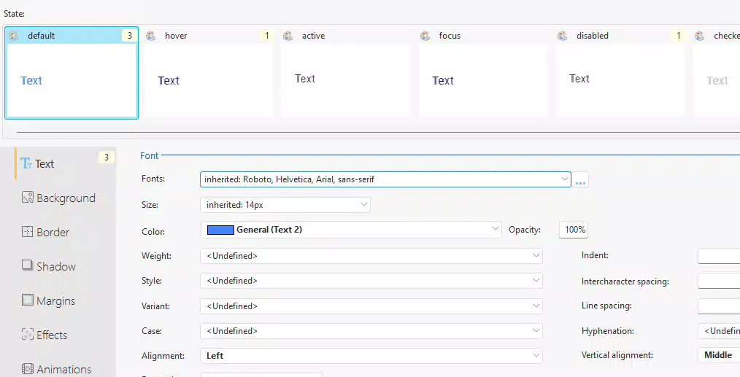Viewport: 740px width, 377px height.
Task: Open the Shadow category icon
Action: [28, 266]
